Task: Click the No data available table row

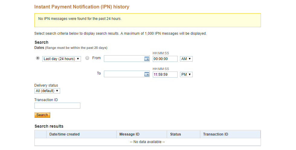Action: point(147,142)
